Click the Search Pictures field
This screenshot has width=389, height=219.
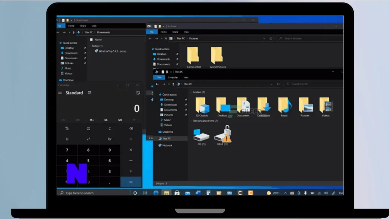click(x=310, y=38)
